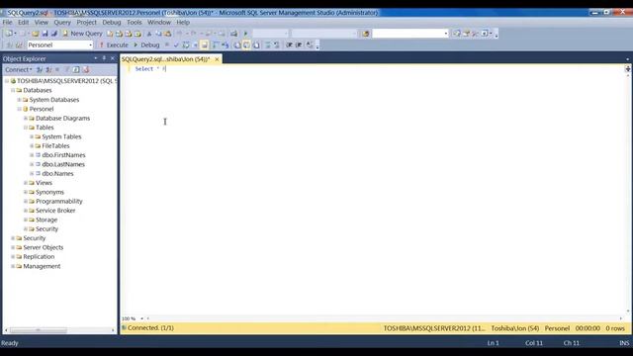Screen dimensions: 633x356
Task: Open the Project menu
Action: point(86,22)
